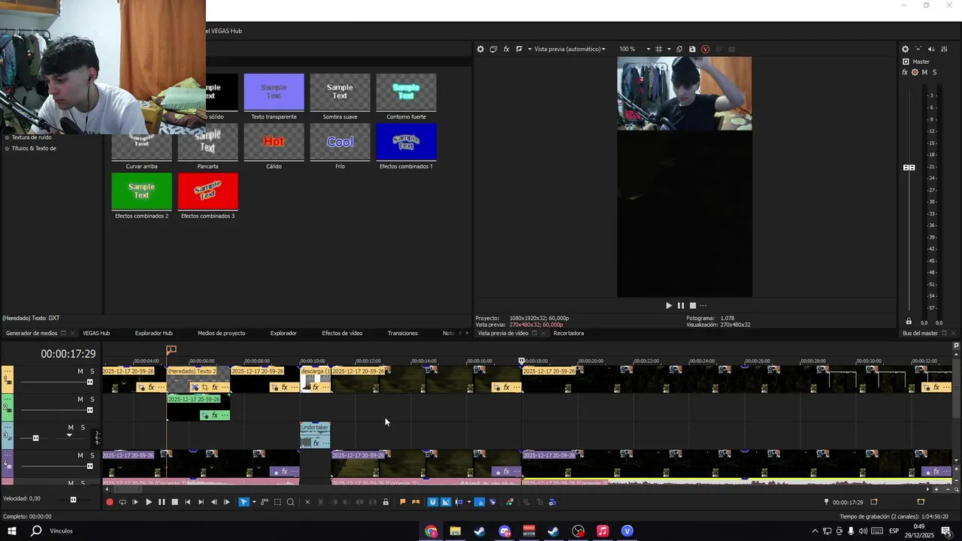Mute the Master bus
Viewport: 962px width, 541px height.
tap(924, 72)
